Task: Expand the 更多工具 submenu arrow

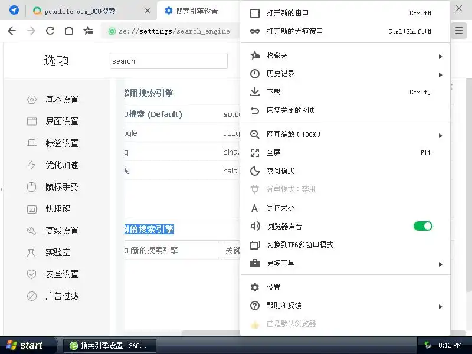Action: pyautogui.click(x=440, y=264)
